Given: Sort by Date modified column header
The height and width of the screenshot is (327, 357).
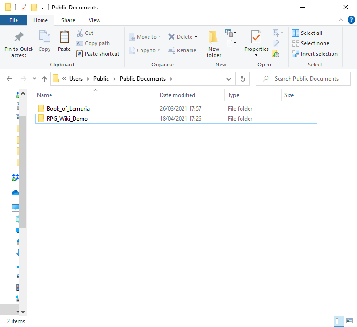Looking at the screenshot, I should coord(191,95).
